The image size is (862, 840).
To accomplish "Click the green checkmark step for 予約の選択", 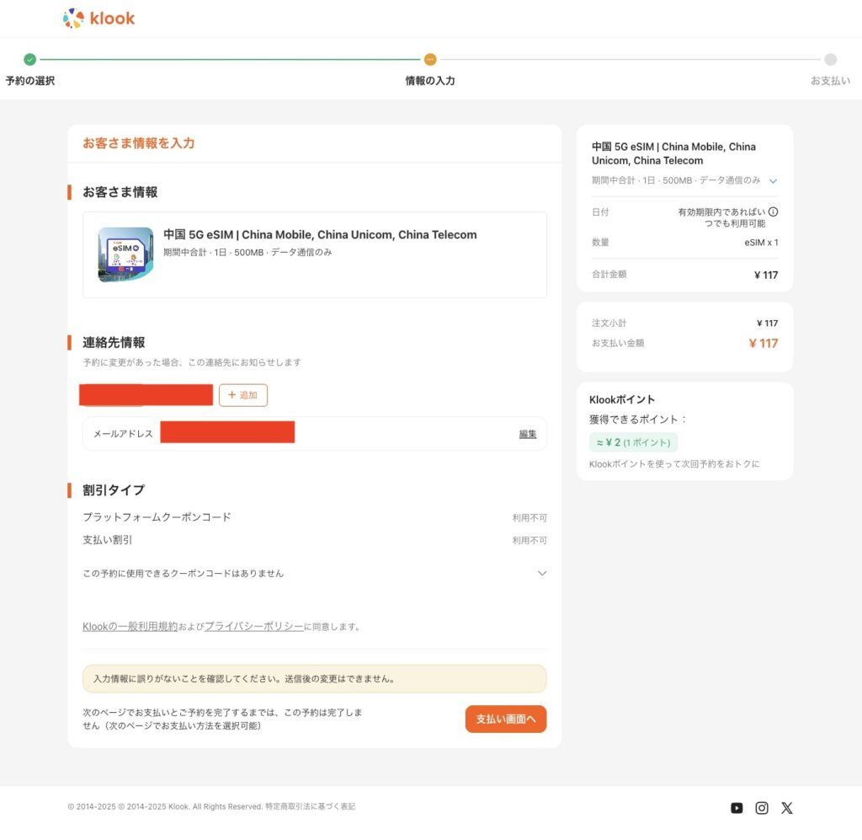I will 30,60.
